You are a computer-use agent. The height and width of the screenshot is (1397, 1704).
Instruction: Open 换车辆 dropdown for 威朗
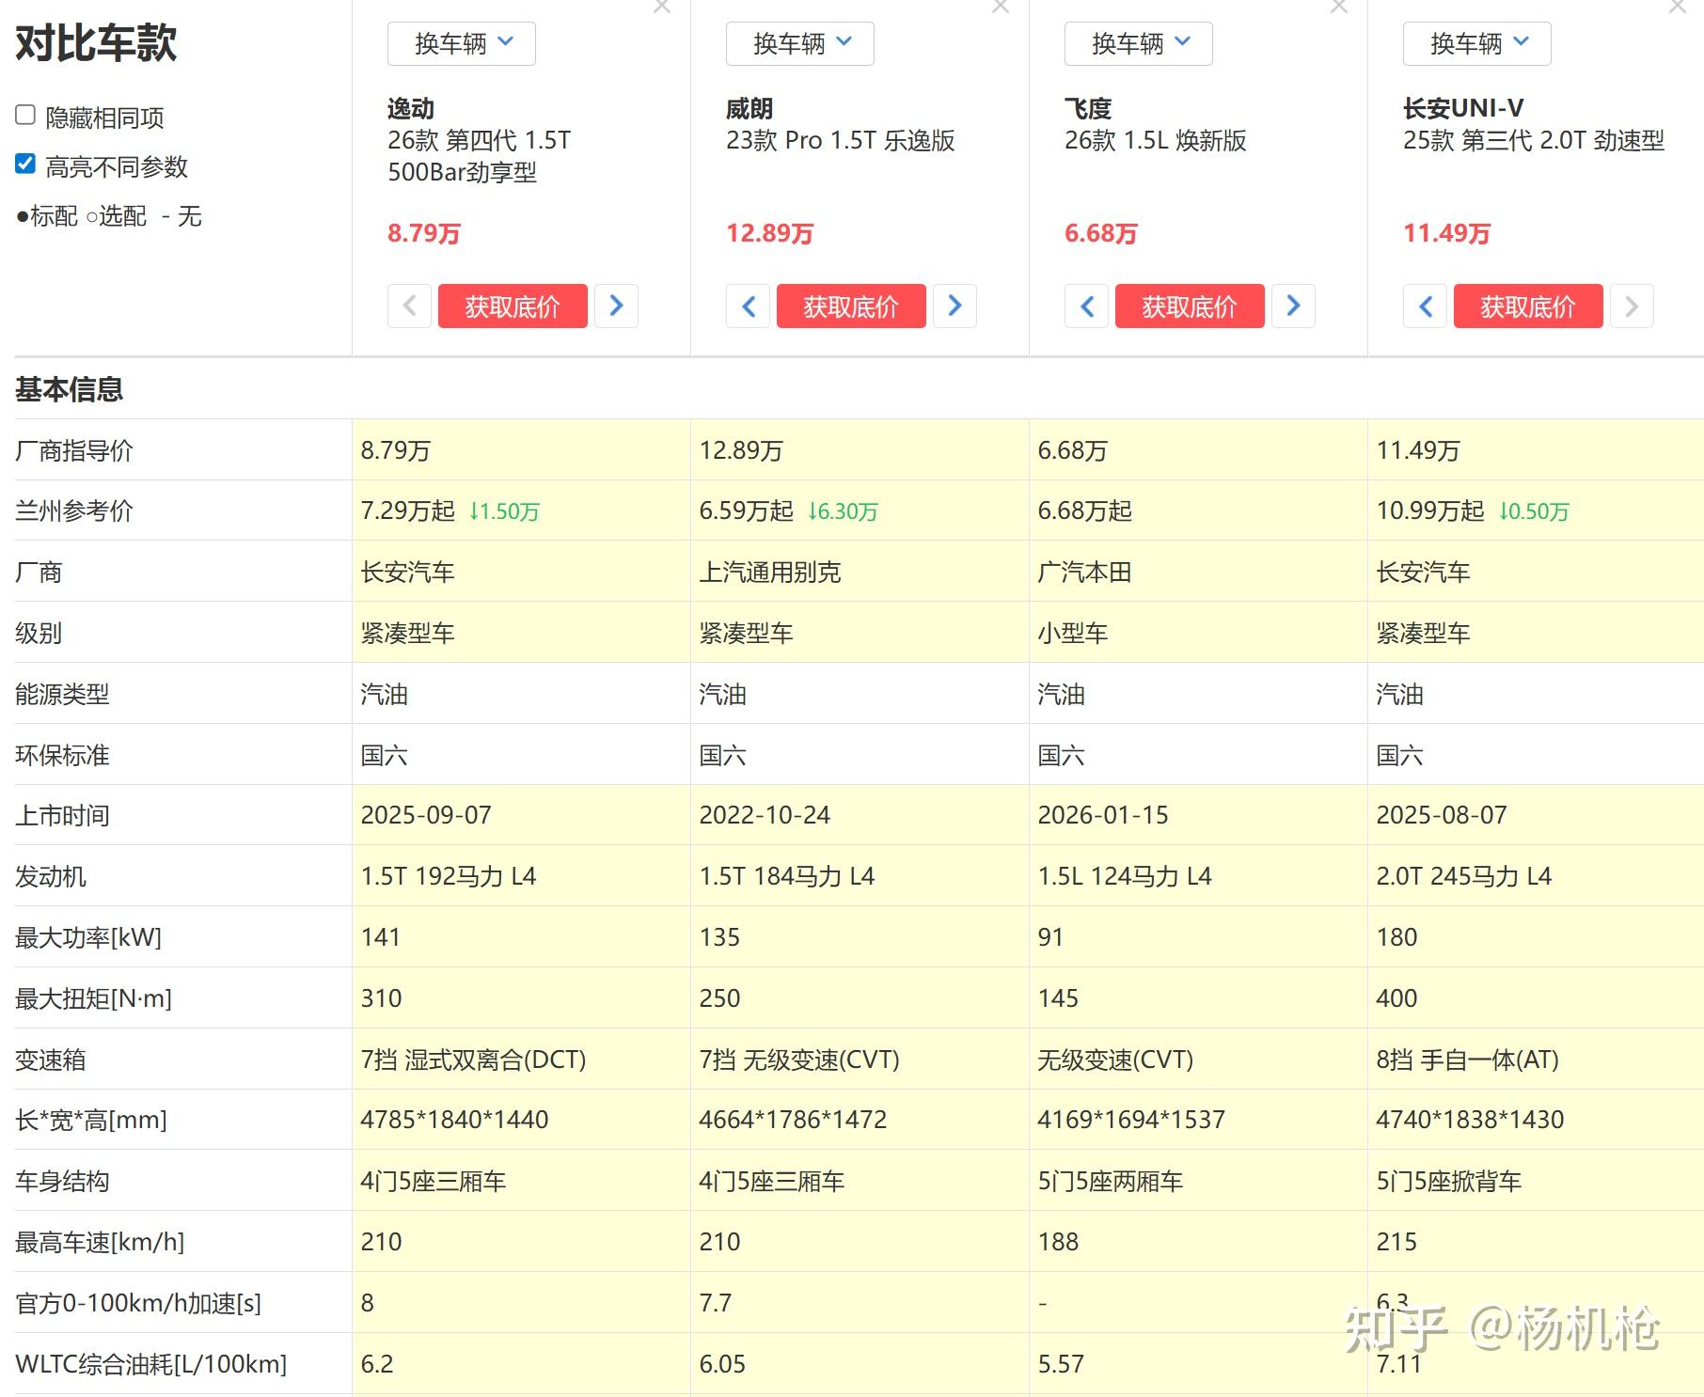click(x=798, y=42)
